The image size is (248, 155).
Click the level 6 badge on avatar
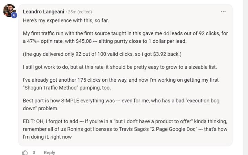pyautogui.click(x=14, y=15)
